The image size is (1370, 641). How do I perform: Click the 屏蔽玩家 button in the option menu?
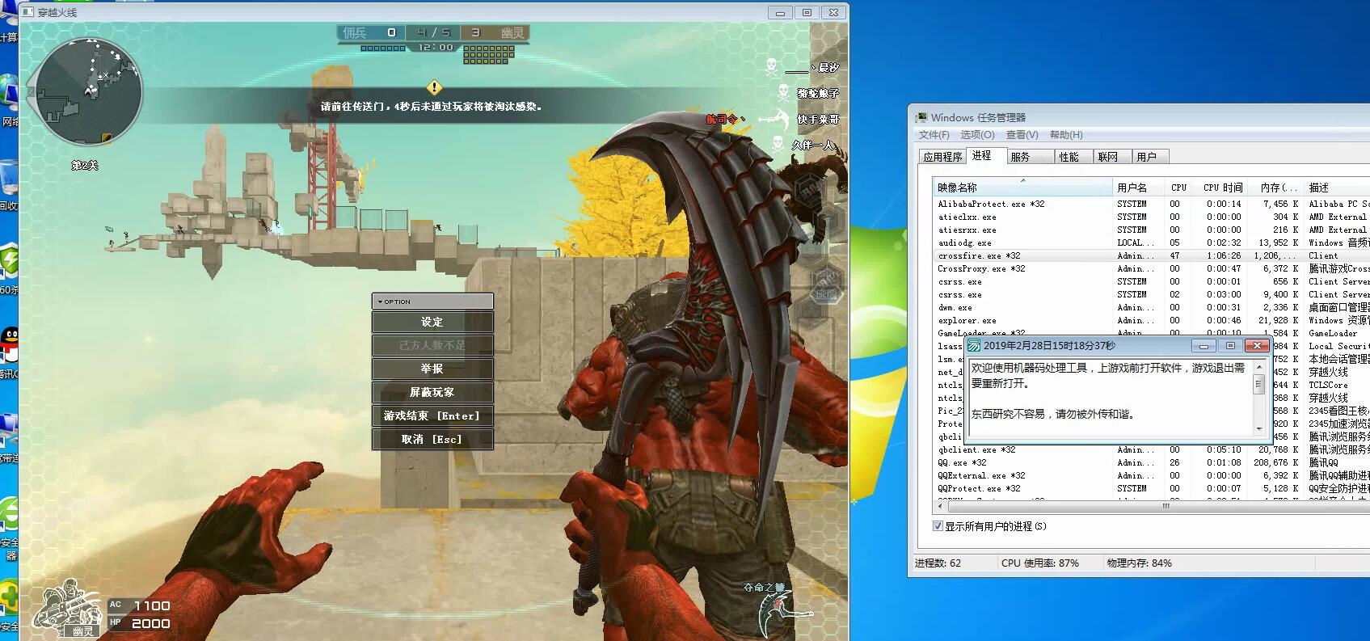pos(432,392)
